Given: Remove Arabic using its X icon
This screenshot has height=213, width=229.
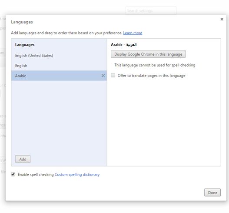Looking at the screenshot, I should pos(103,76).
